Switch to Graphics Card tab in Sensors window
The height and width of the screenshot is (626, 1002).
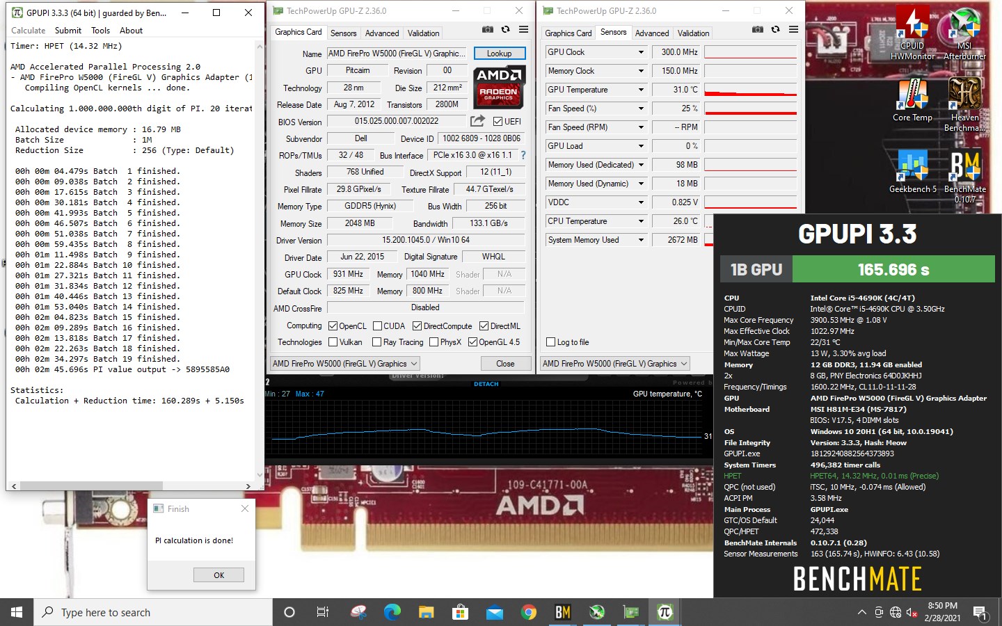point(568,33)
